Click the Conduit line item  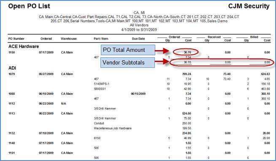[x=99, y=123]
